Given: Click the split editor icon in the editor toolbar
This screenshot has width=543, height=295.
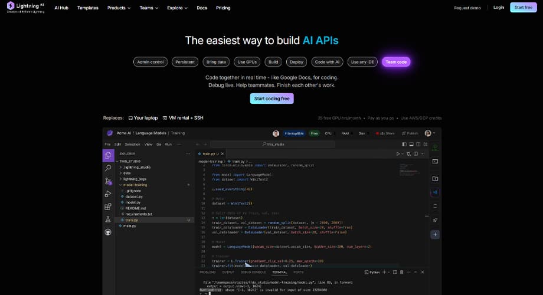Looking at the screenshot, I should [x=416, y=154].
